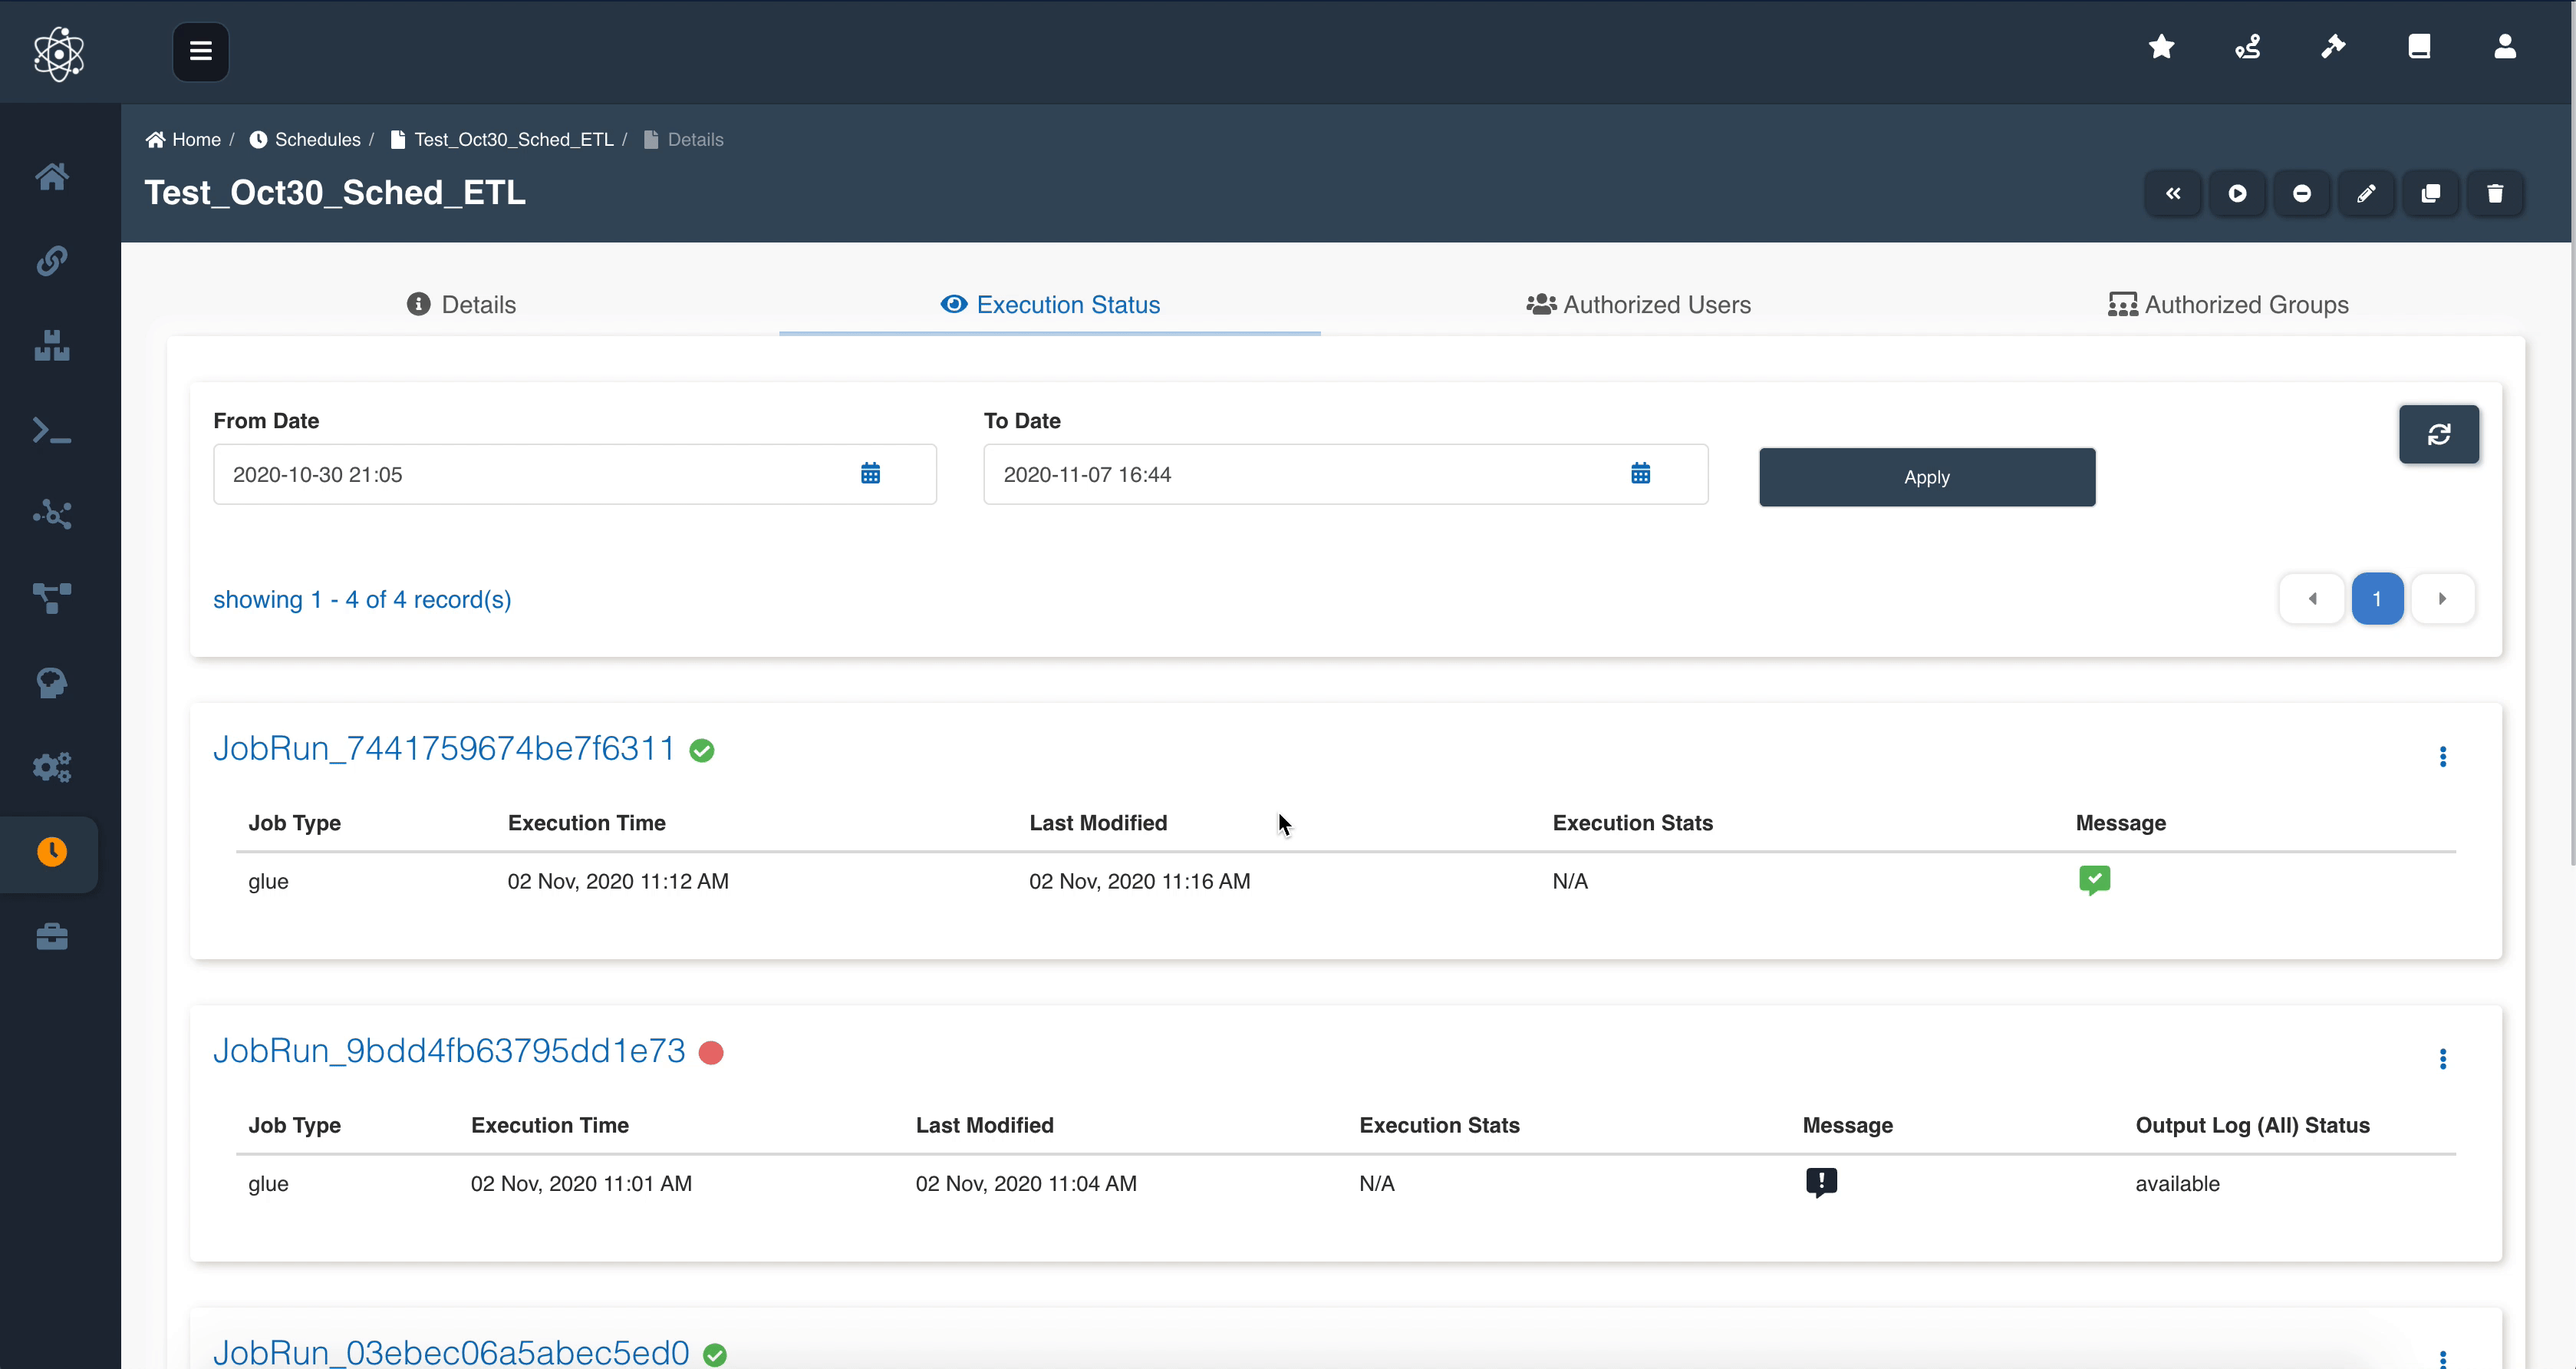2576x1369 pixels.
Task: Click the clone schedule copy icon
Action: (x=2430, y=194)
